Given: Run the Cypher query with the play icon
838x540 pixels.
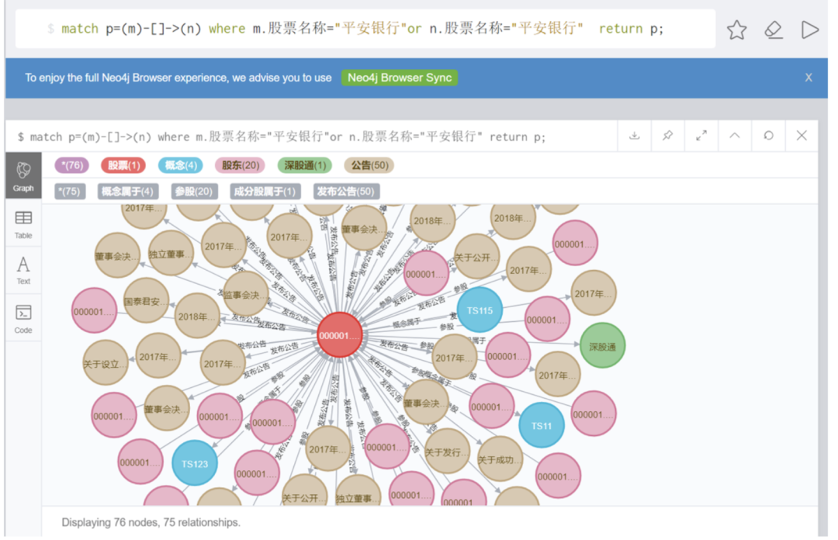Looking at the screenshot, I should pos(810,29).
